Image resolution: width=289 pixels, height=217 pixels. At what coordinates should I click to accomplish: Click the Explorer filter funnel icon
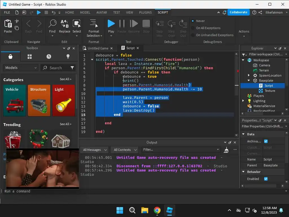click(x=244, y=55)
